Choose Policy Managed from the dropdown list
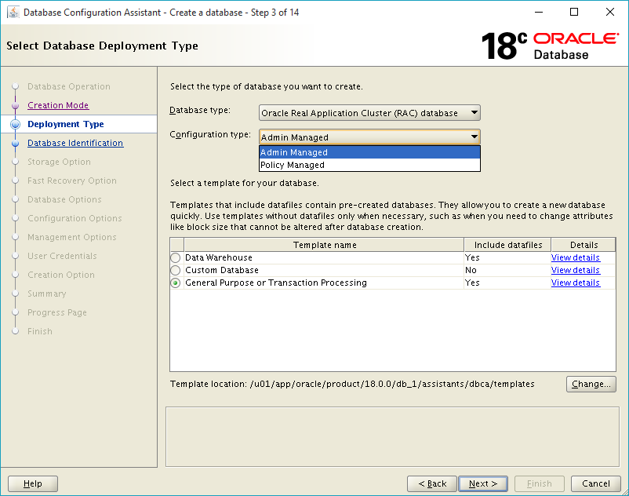 point(369,165)
